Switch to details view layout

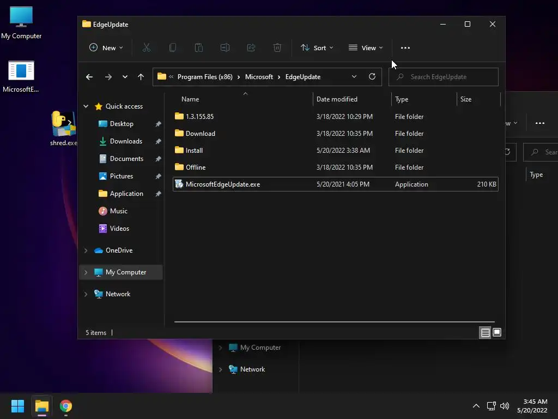[485, 333]
